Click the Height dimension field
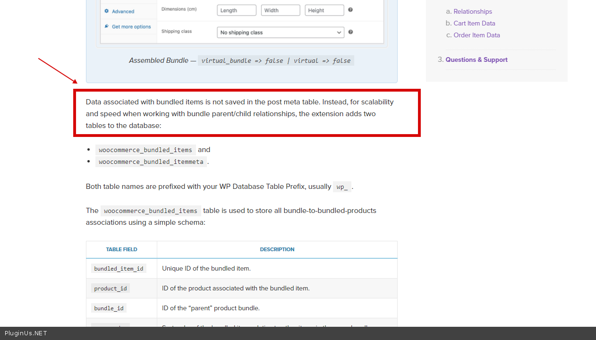The height and width of the screenshot is (340, 596). 324,10
